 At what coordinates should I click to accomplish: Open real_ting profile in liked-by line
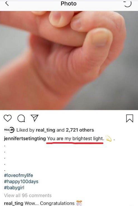point(45,130)
